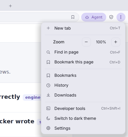Click the shield privacy icon
The height and width of the screenshot is (137, 128).
tap(111, 17)
